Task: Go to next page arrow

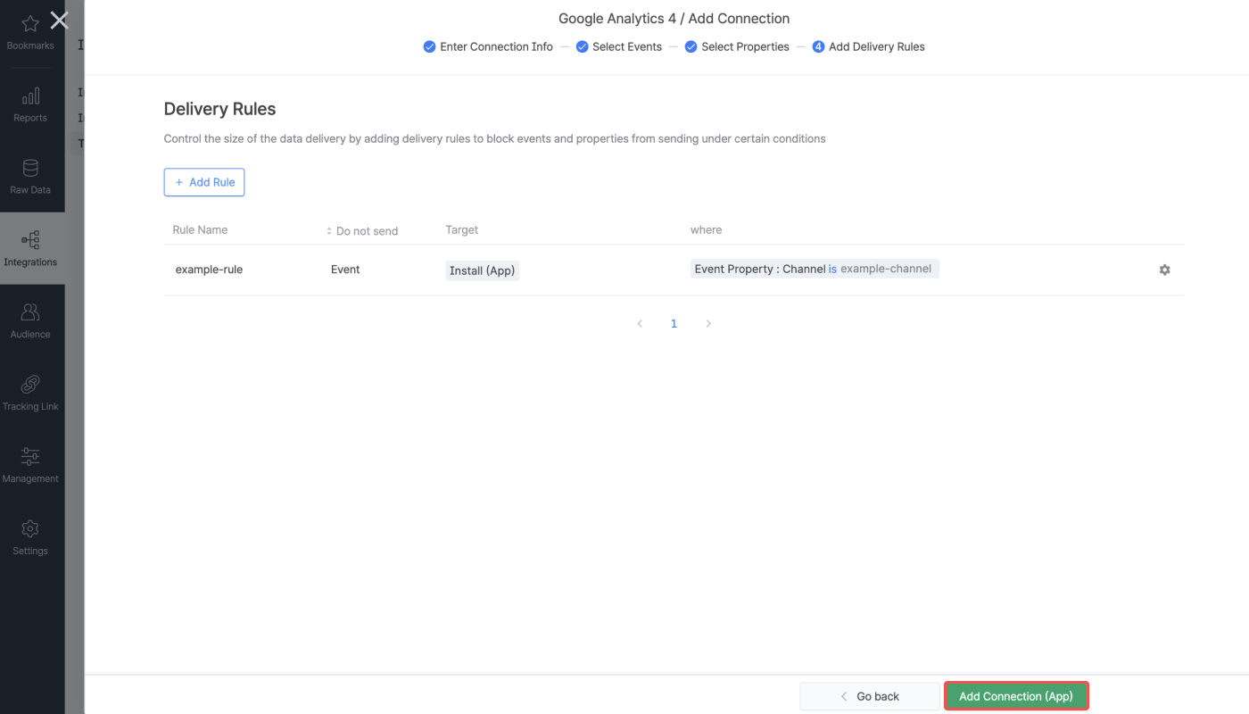Action: 708,324
